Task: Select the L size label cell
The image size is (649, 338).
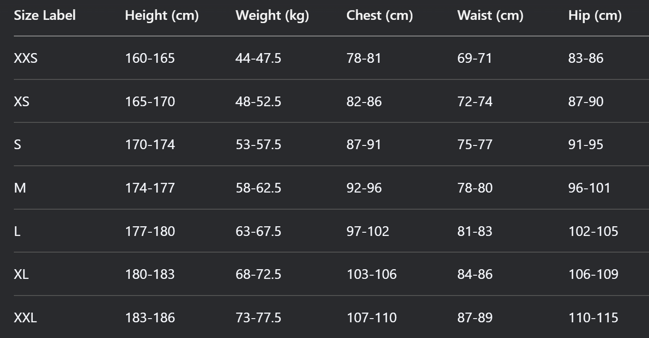Action: 17,231
